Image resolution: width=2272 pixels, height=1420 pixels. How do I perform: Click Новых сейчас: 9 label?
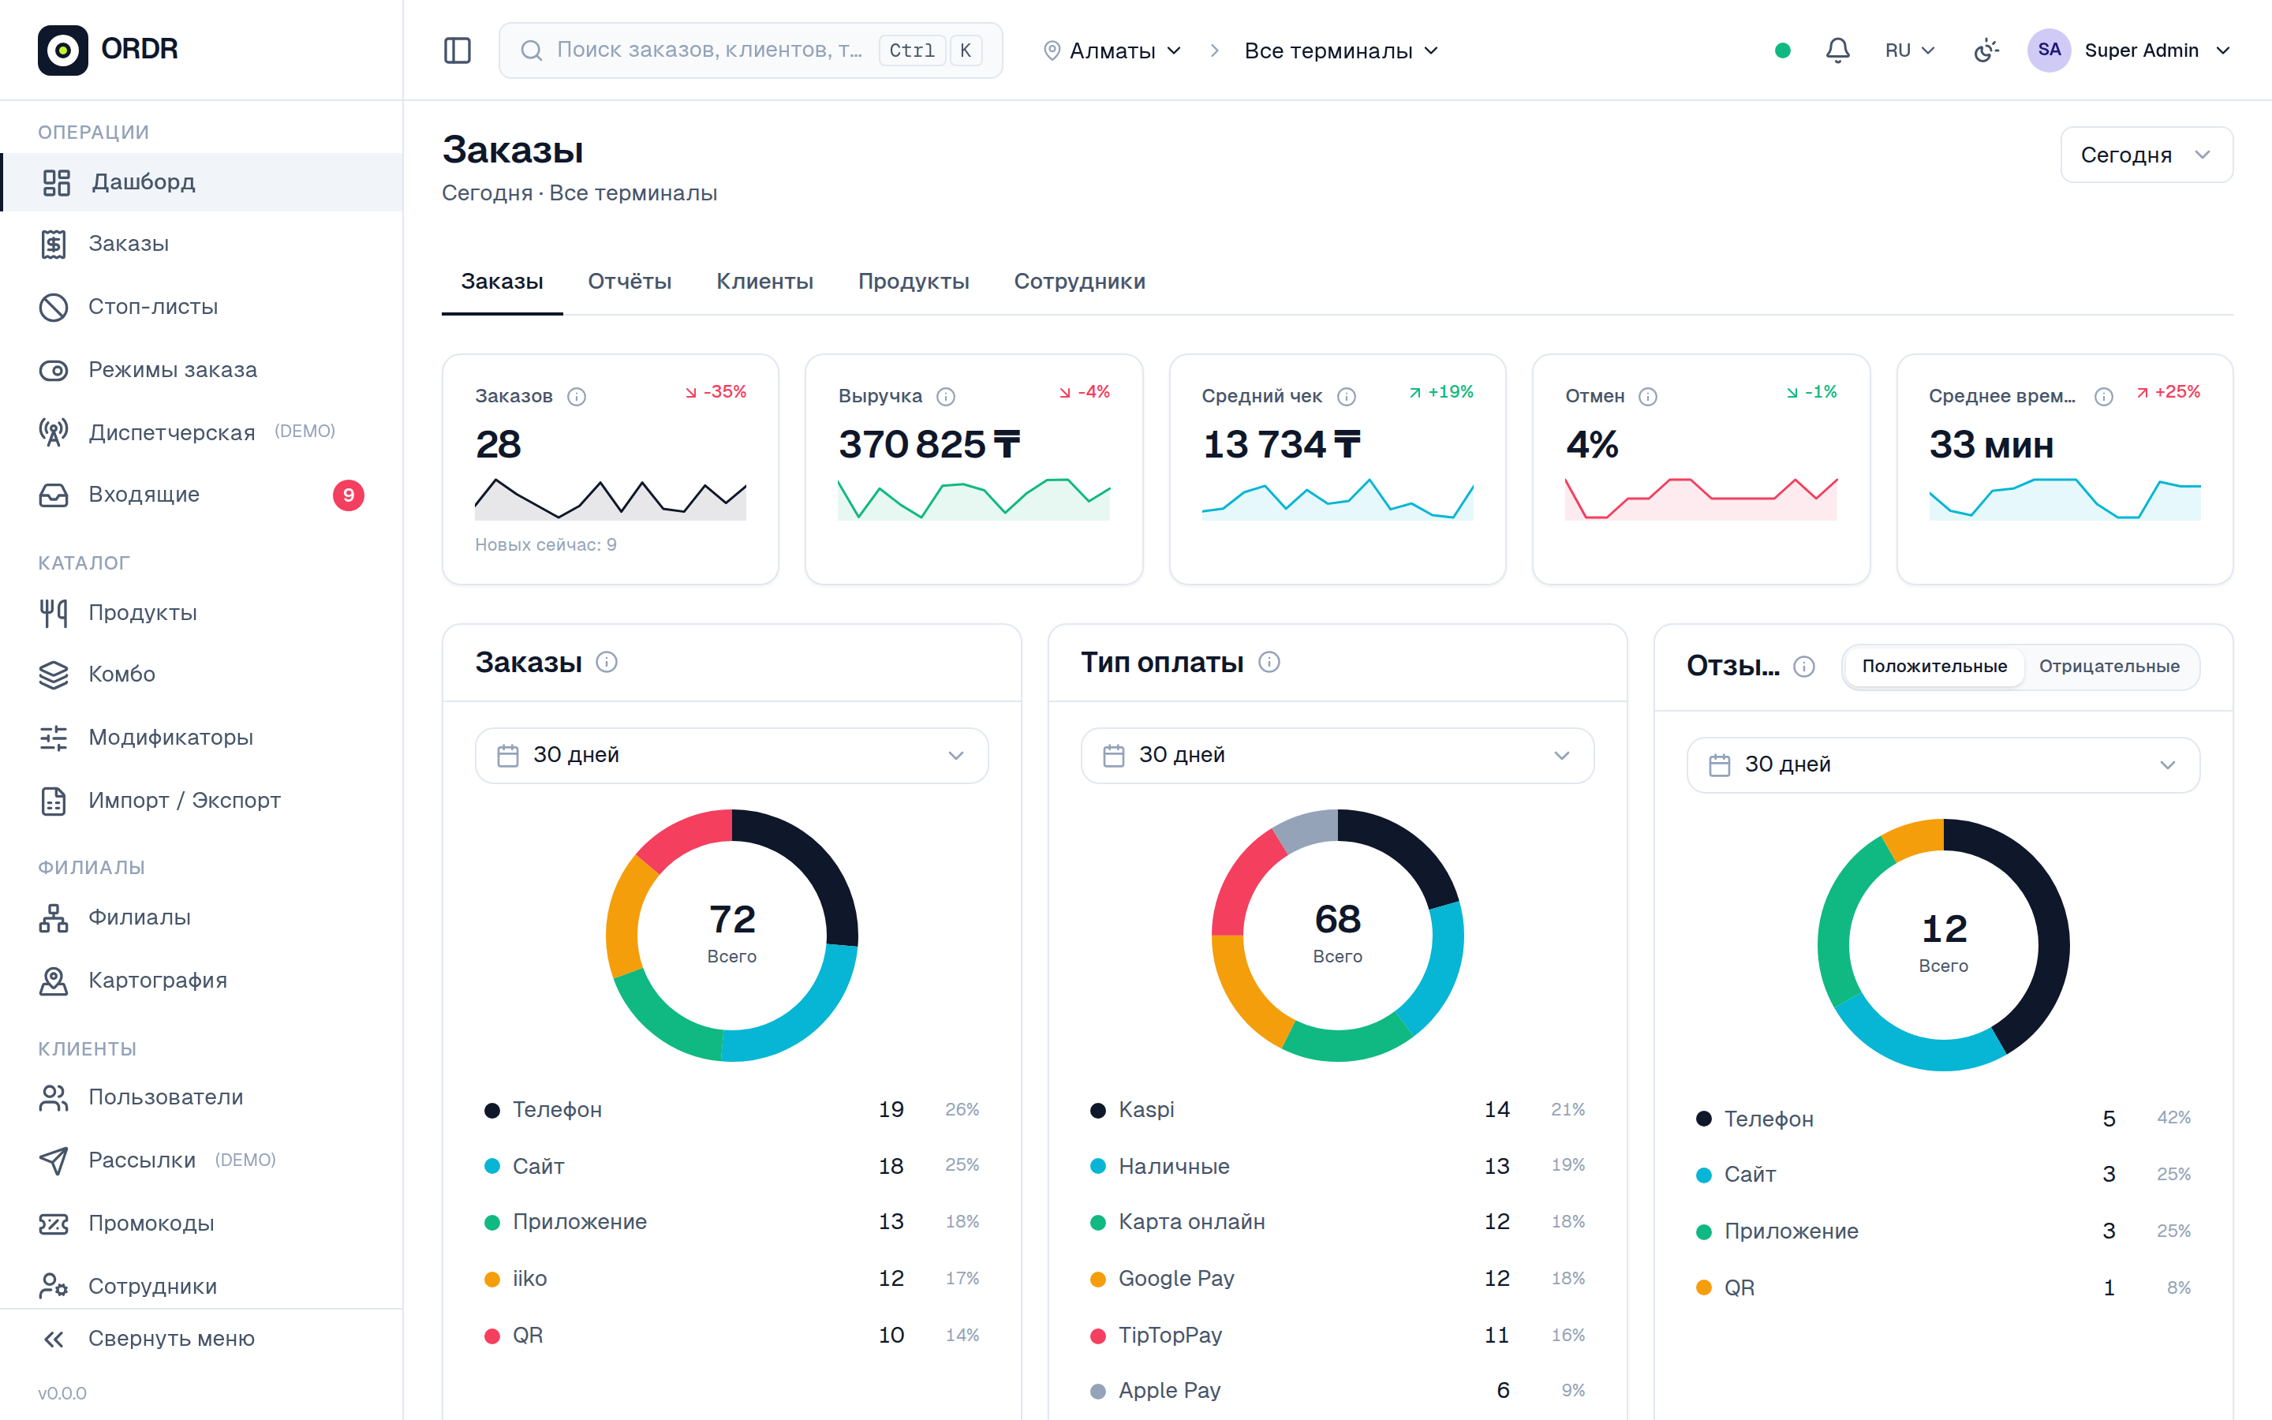click(545, 544)
